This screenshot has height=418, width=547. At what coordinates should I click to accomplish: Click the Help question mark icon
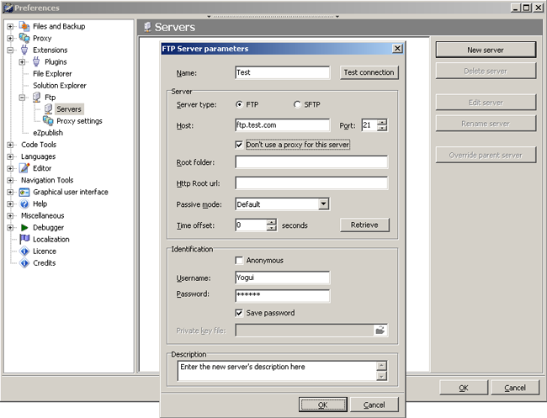click(24, 204)
